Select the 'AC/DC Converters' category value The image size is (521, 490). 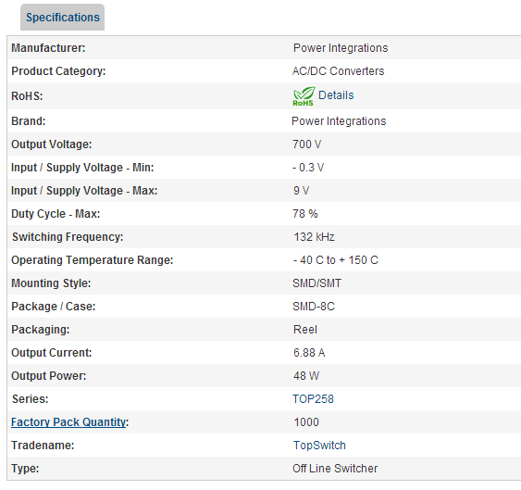coord(339,71)
